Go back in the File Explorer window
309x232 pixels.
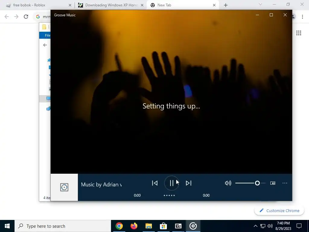point(45,45)
